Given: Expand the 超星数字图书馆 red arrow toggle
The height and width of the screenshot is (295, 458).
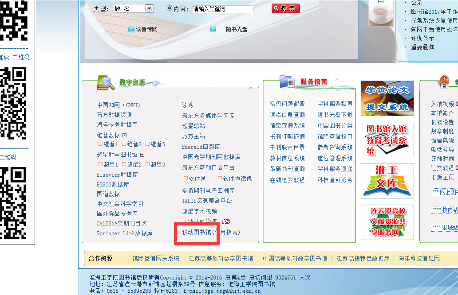Looking at the screenshot, I should [x=142, y=155].
